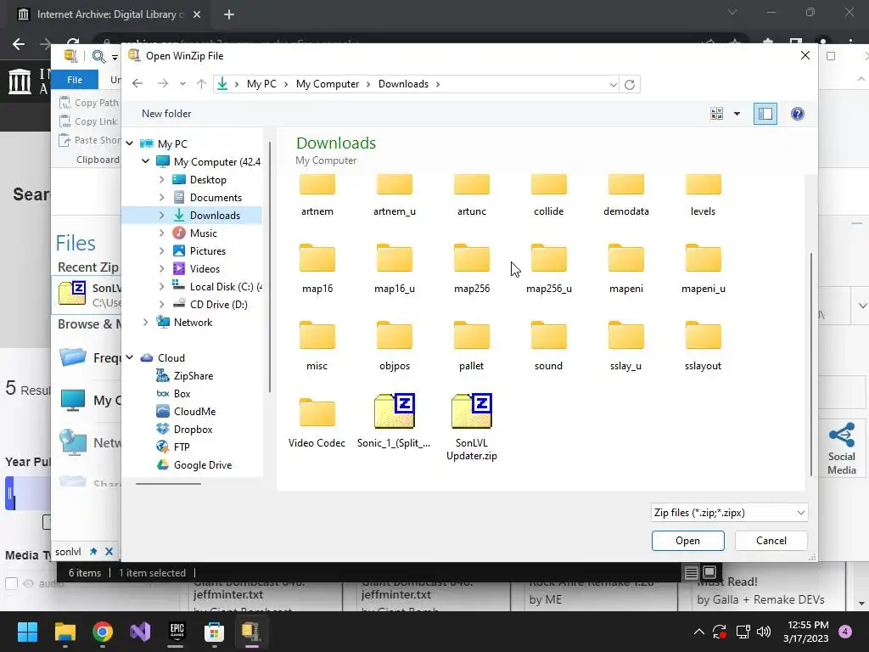Select the mapeni folder
Viewport: 869px width, 652px height.
626,269
